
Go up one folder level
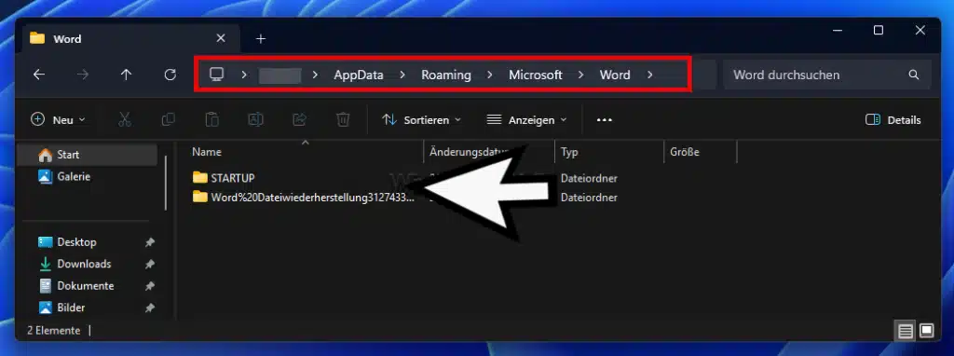[126, 75]
